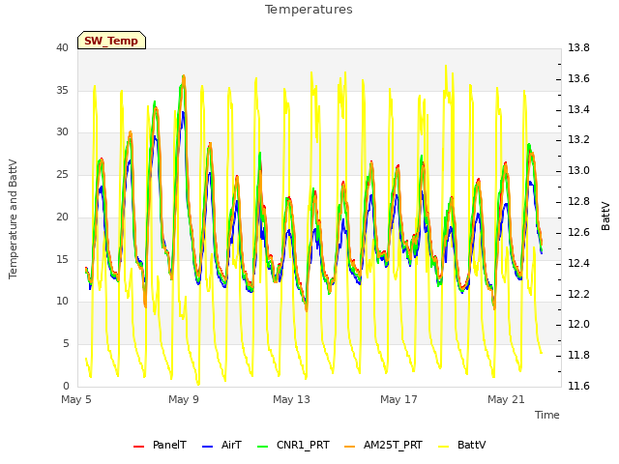Click the 12.4 right axis tick label
The image size is (619, 464).
click(578, 263)
